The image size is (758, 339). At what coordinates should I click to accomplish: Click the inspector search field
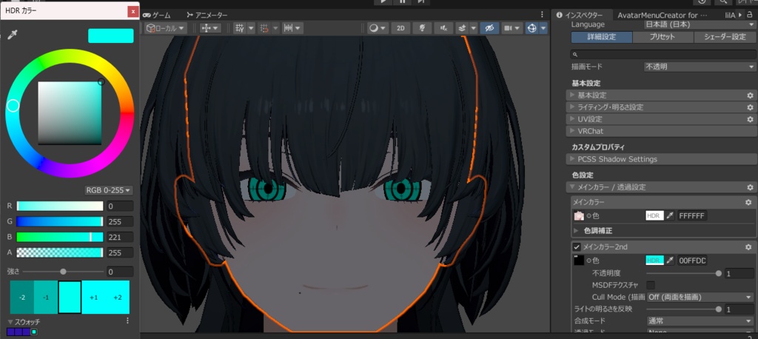[x=663, y=54]
